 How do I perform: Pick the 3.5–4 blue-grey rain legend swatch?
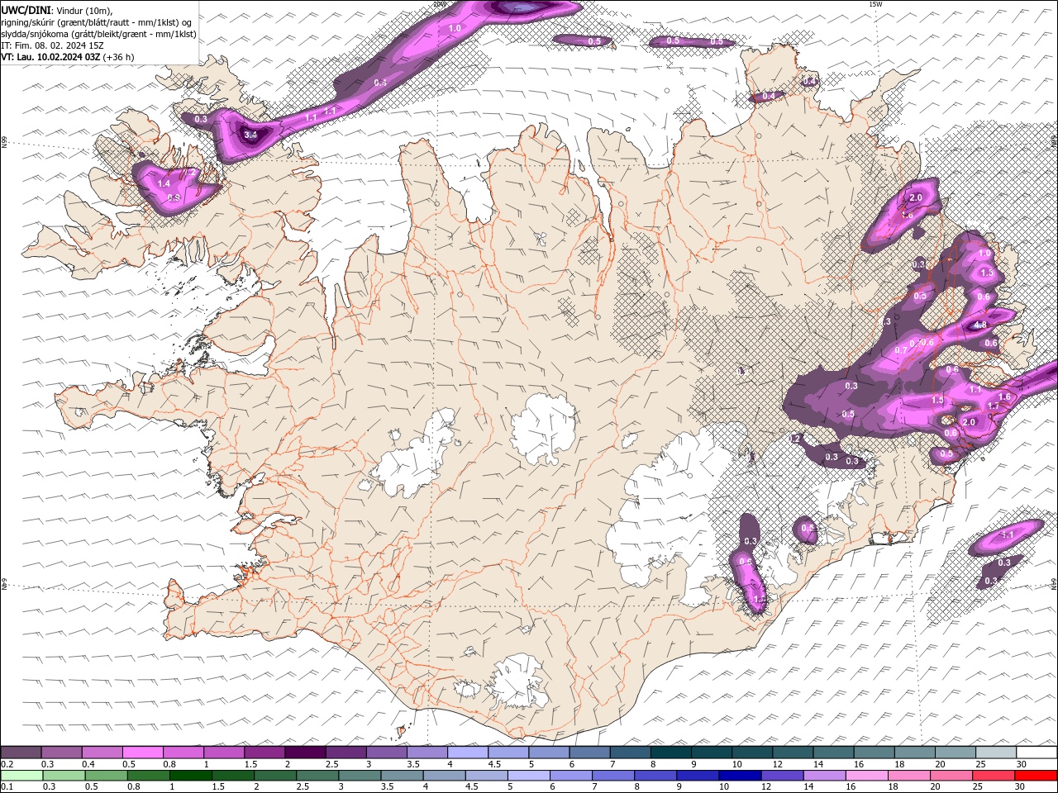tap(402, 775)
